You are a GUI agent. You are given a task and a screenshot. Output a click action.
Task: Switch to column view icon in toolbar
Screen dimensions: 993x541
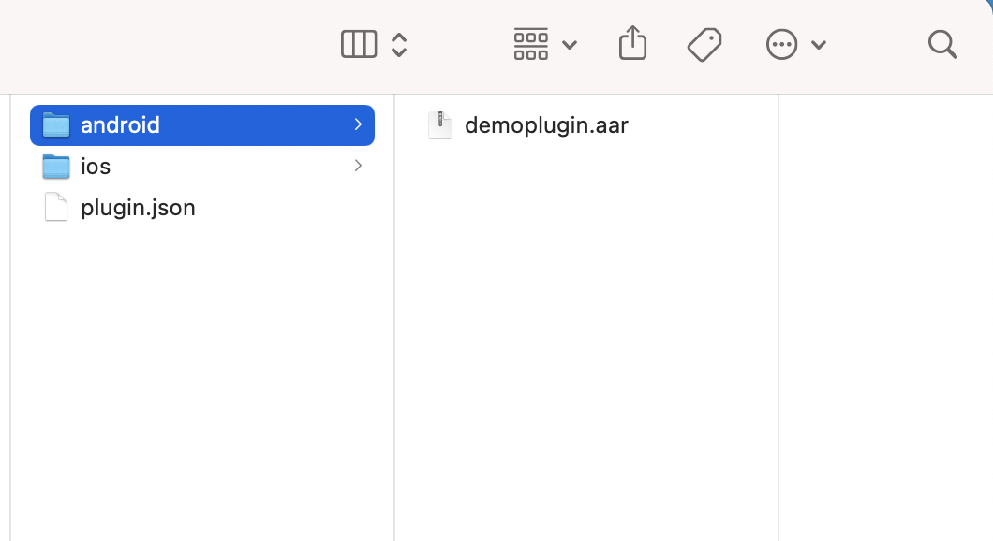[359, 44]
